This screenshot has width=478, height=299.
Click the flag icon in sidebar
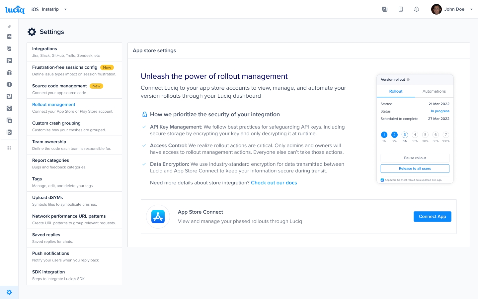(x=9, y=60)
